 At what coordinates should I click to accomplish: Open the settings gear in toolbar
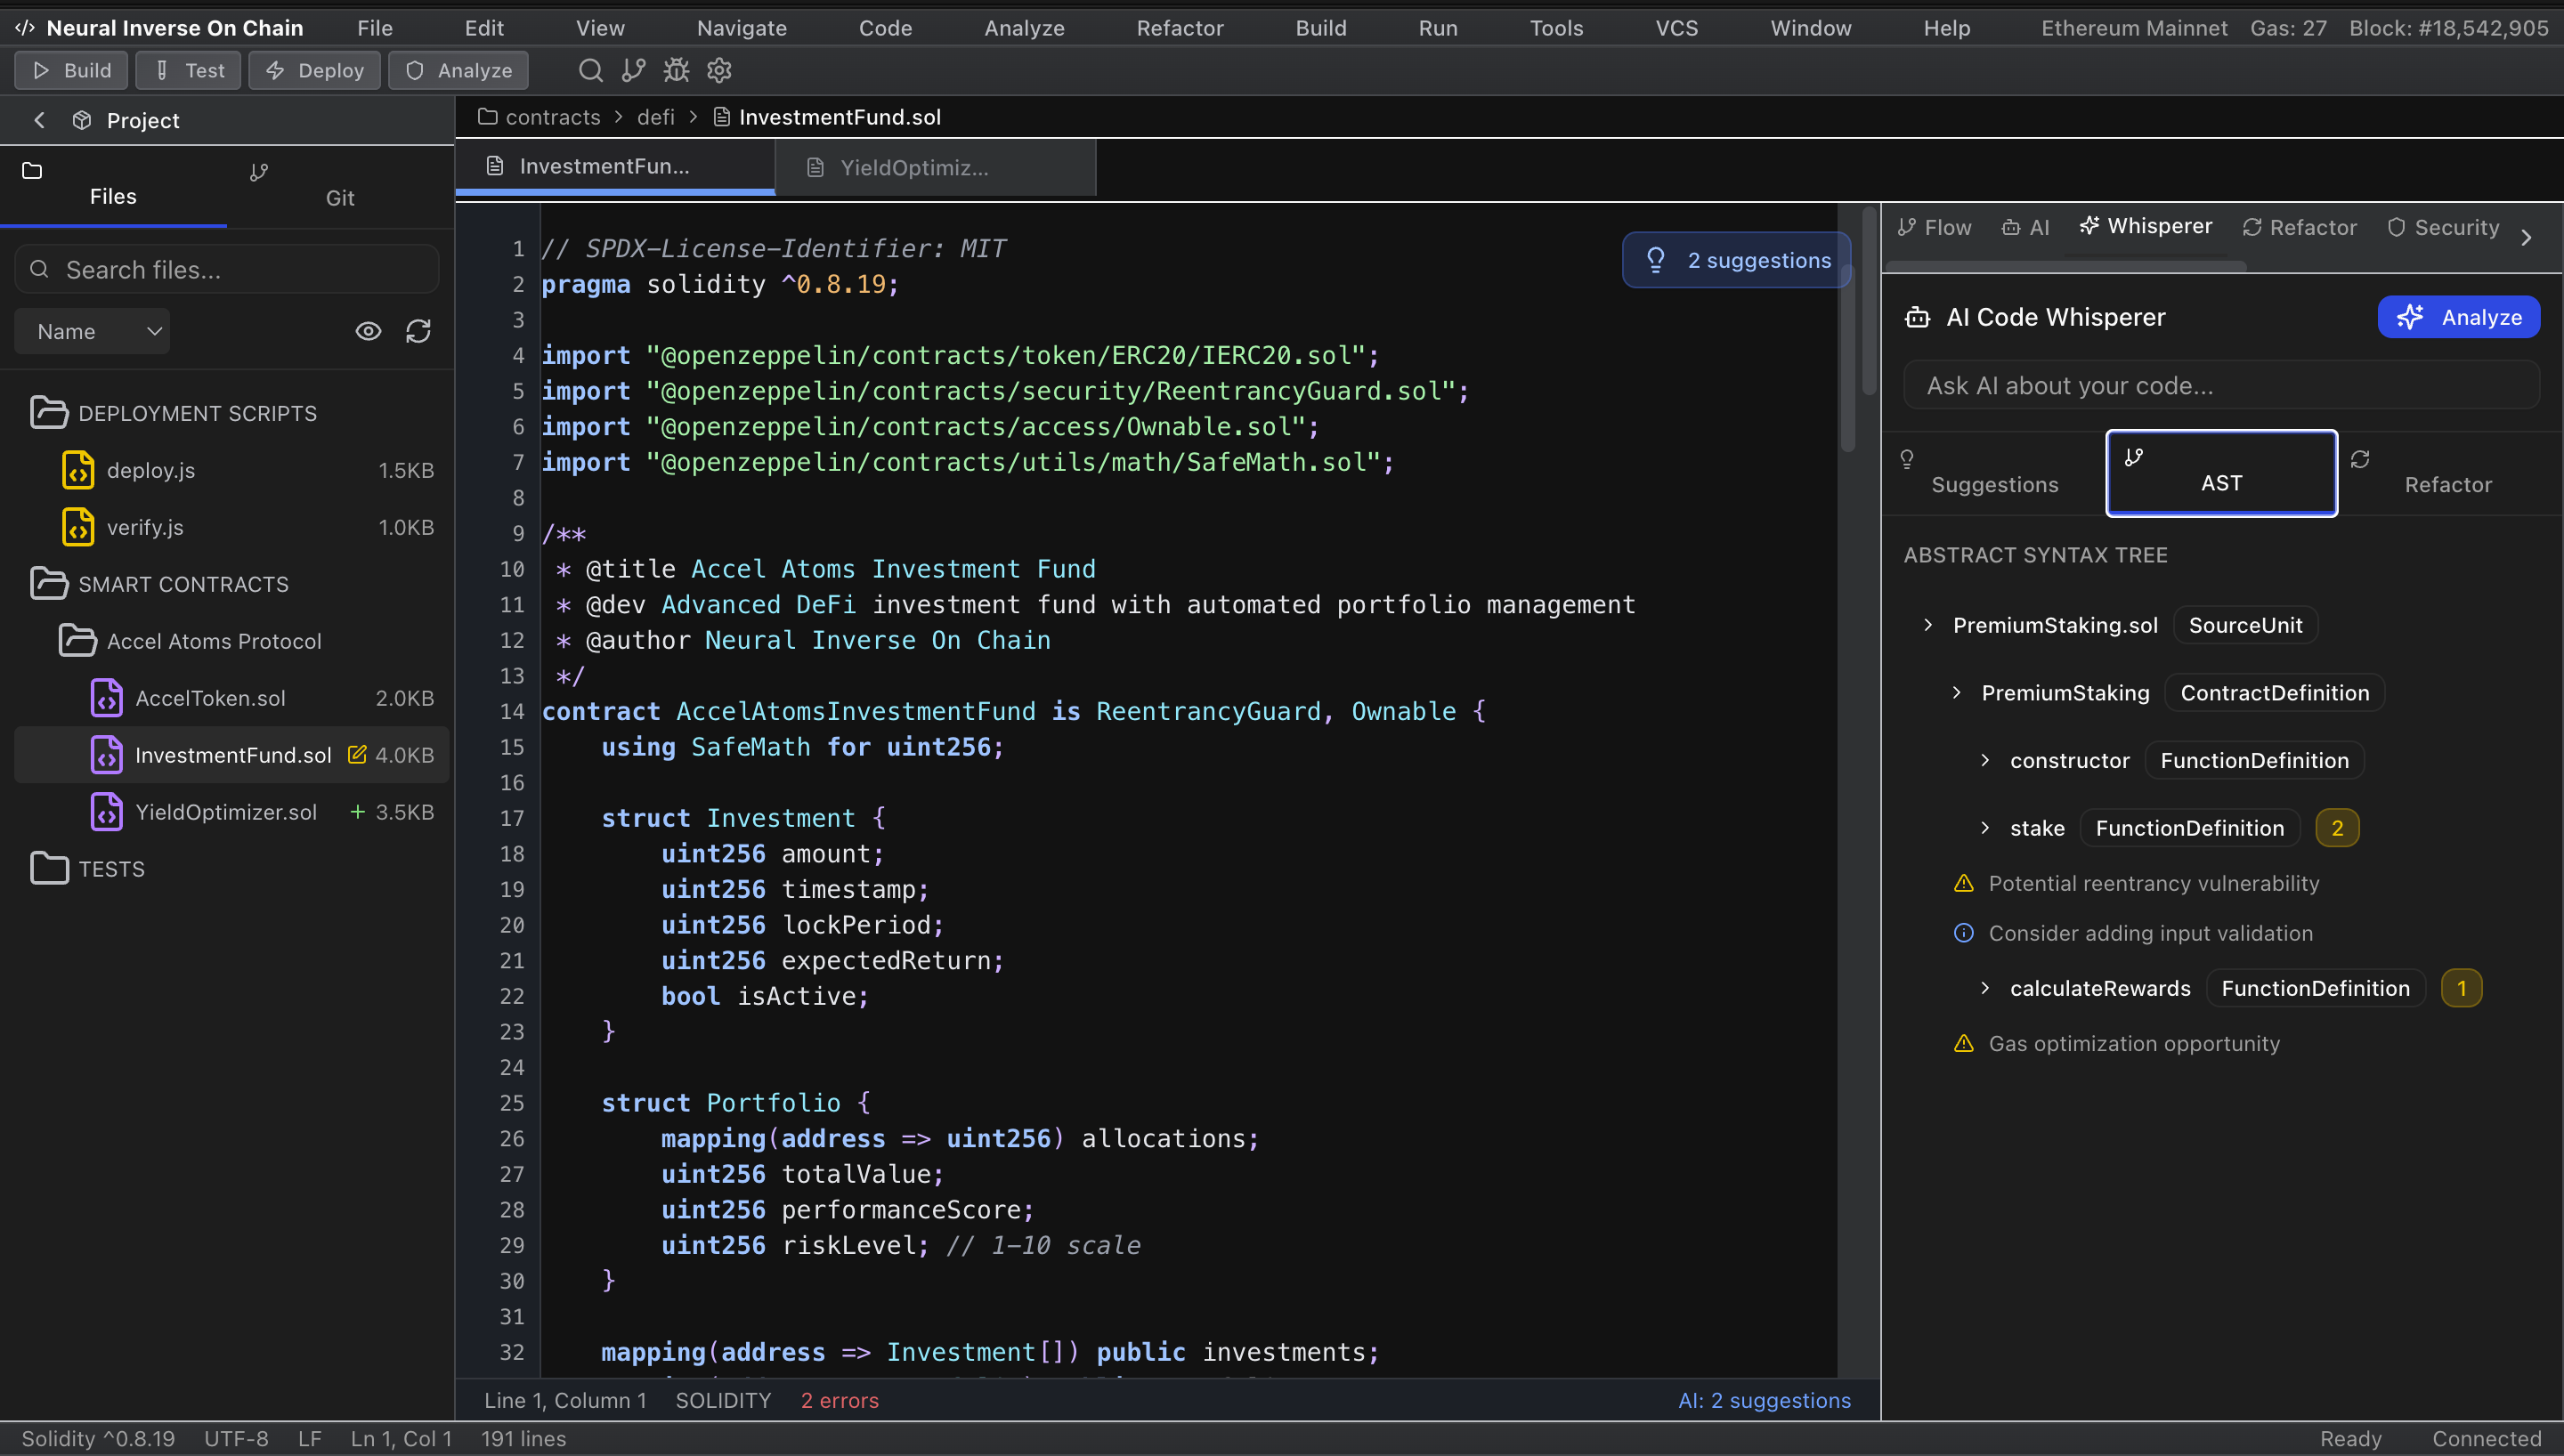click(719, 70)
